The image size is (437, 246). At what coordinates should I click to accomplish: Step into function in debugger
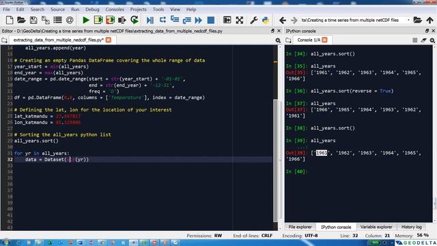coord(175,20)
